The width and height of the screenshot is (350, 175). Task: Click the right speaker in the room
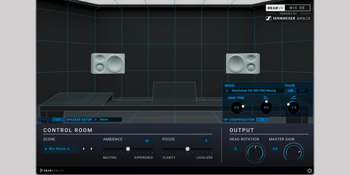tap(243, 64)
